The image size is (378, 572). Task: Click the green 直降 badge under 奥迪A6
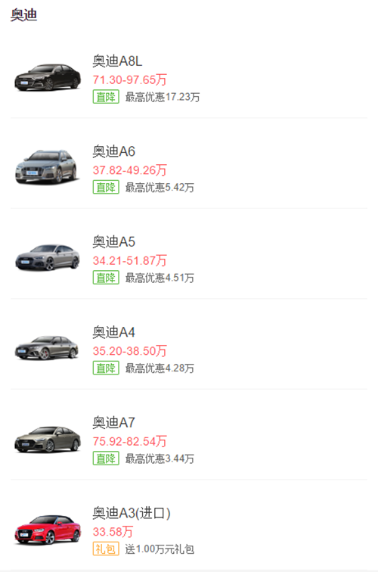(106, 187)
